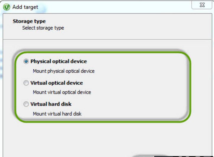Viewport: 214px width, 157px height.
Task: Select the Physical optical device radio button
Action: 26,61
